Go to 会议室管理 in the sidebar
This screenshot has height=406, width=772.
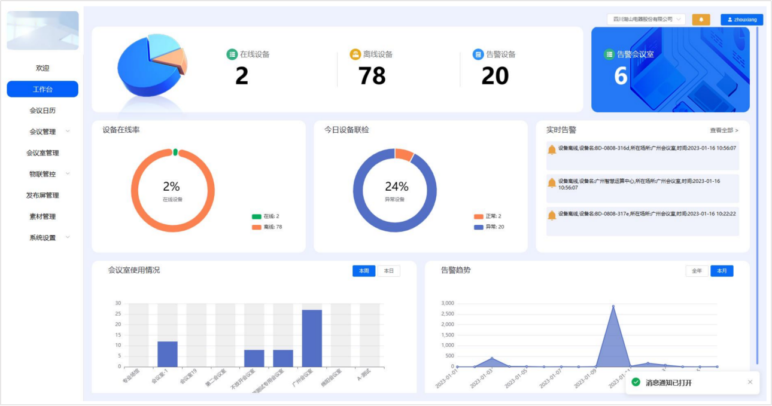click(42, 153)
